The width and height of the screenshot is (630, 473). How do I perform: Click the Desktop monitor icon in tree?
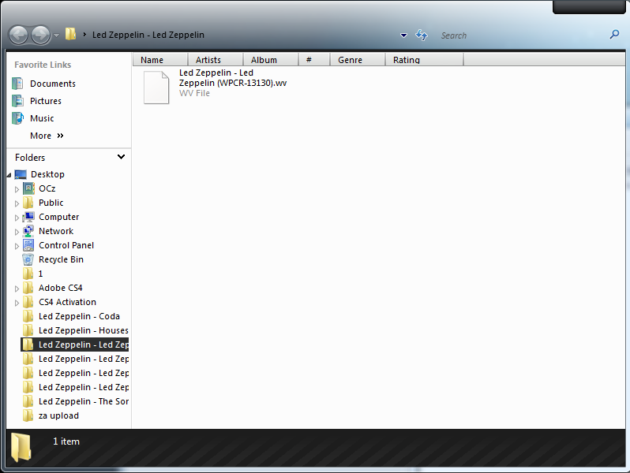pyautogui.click(x=21, y=174)
